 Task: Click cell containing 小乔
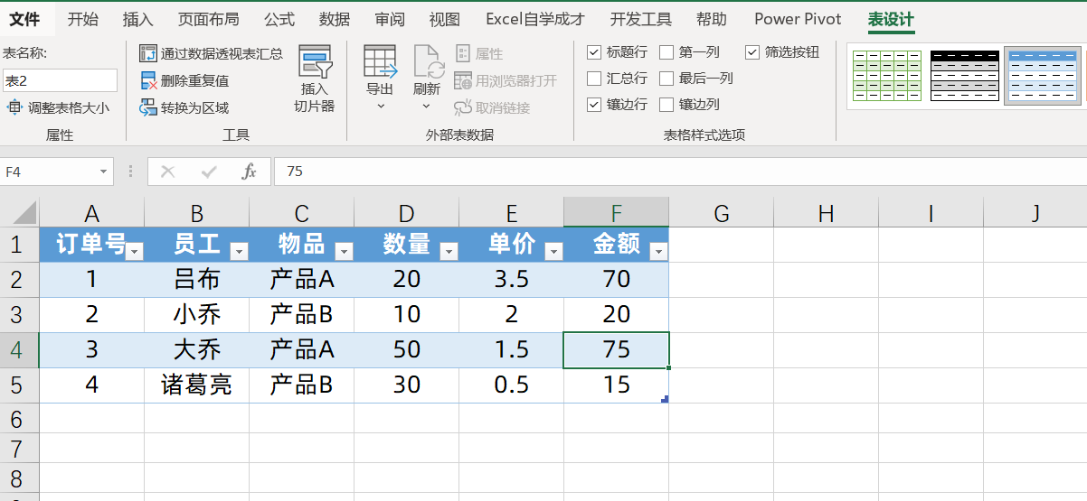197,315
